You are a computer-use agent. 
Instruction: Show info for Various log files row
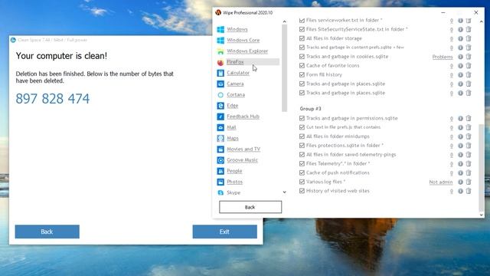460,182
